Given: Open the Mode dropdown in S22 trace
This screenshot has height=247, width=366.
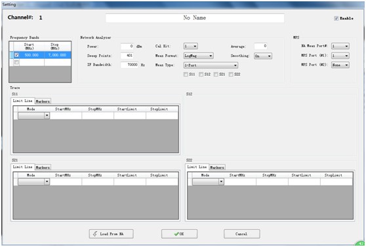Looking at the screenshot, I should (x=208, y=182).
